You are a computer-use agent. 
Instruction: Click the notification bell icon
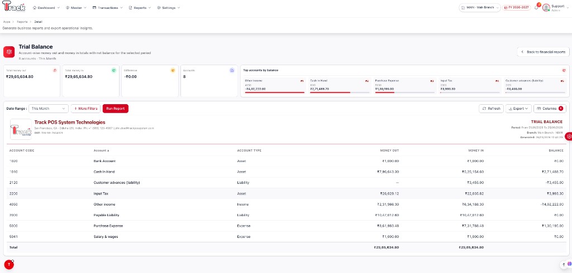(x=536, y=8)
